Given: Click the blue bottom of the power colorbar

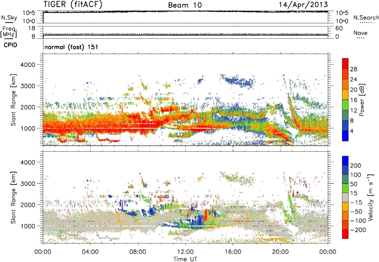Looking at the screenshot, I should [x=345, y=136].
